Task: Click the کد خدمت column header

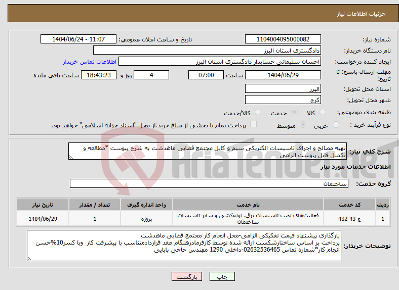Action: coord(350,205)
